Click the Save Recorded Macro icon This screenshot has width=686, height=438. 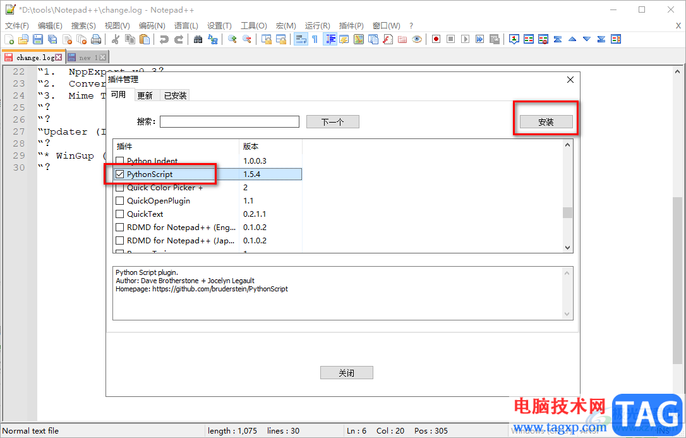point(495,39)
